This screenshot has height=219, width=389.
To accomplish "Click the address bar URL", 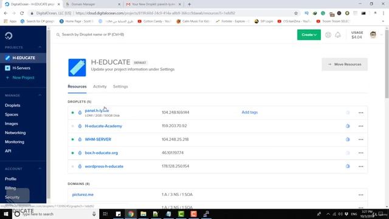I will 156,13.
